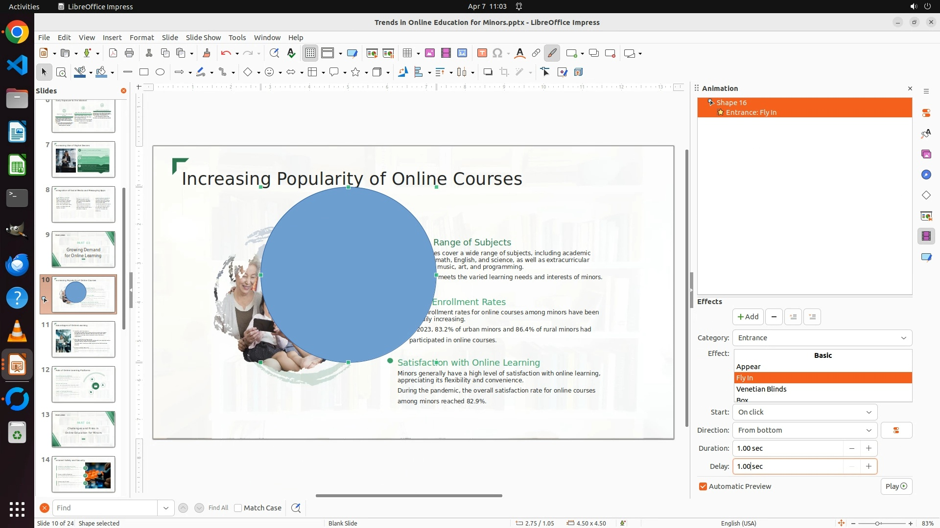
Task: Open the Category dropdown showing Entrance
Action: point(822,338)
